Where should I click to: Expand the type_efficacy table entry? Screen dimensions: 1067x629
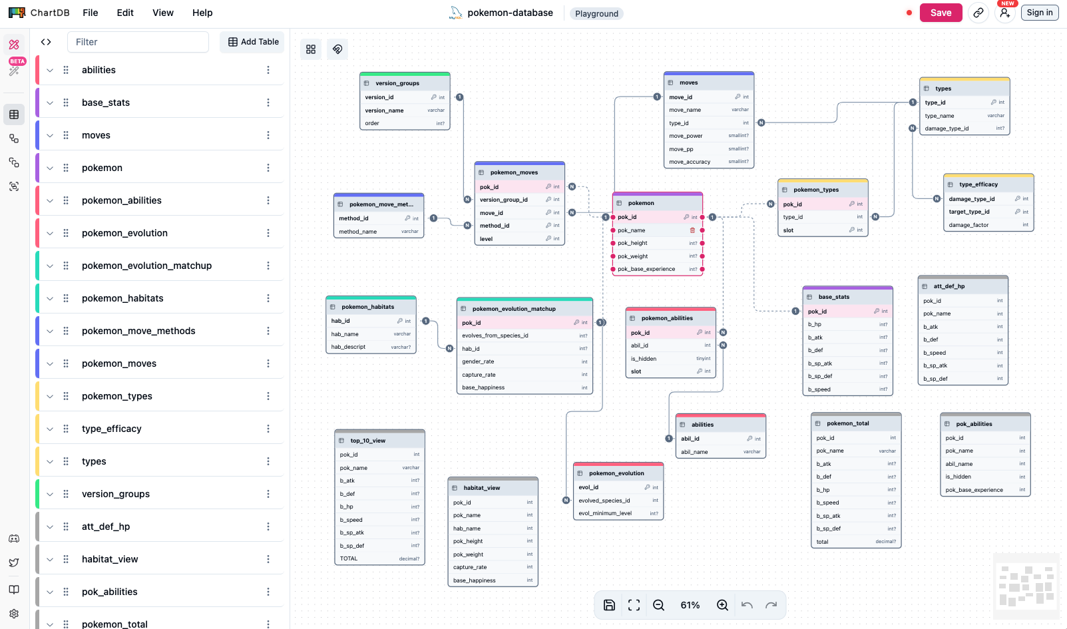(x=50, y=429)
